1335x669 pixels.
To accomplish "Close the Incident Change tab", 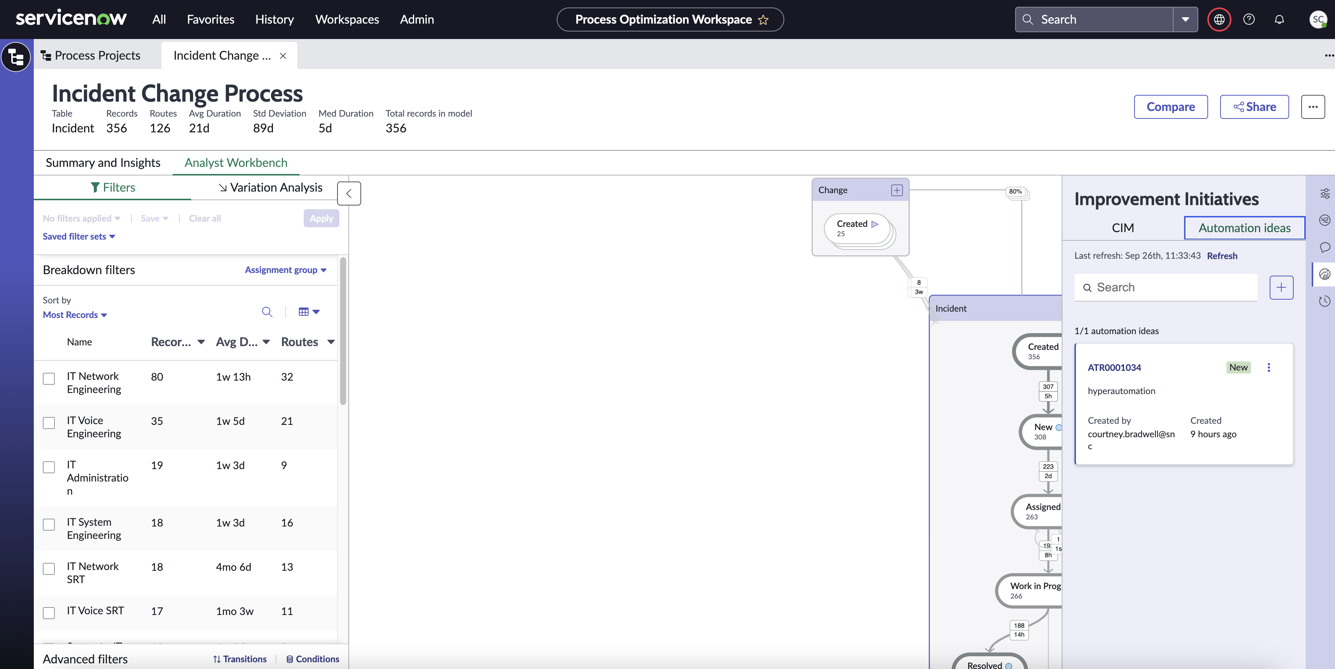I will pyautogui.click(x=283, y=56).
